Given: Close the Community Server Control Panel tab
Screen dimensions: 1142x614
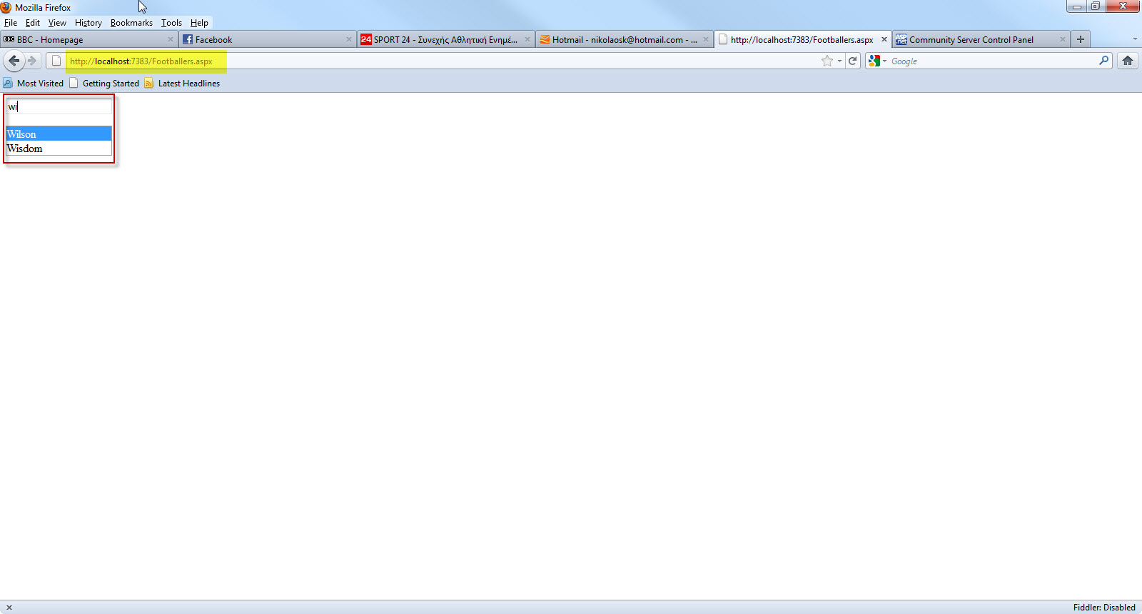Looking at the screenshot, I should pyautogui.click(x=1063, y=39).
